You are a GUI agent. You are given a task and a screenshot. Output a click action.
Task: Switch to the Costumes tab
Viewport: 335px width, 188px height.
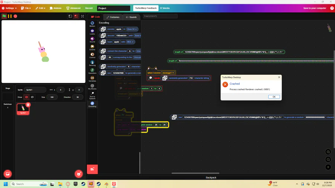click(x=113, y=17)
